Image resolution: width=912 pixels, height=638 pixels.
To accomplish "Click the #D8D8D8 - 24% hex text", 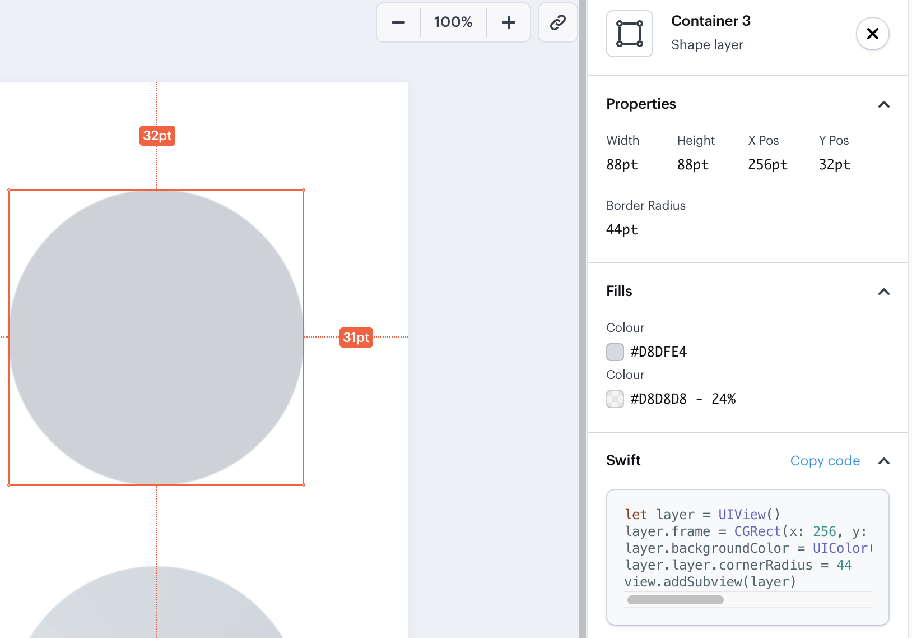I will 683,399.
